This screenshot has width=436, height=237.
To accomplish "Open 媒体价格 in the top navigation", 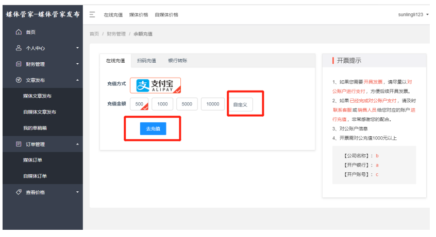I will (139, 15).
